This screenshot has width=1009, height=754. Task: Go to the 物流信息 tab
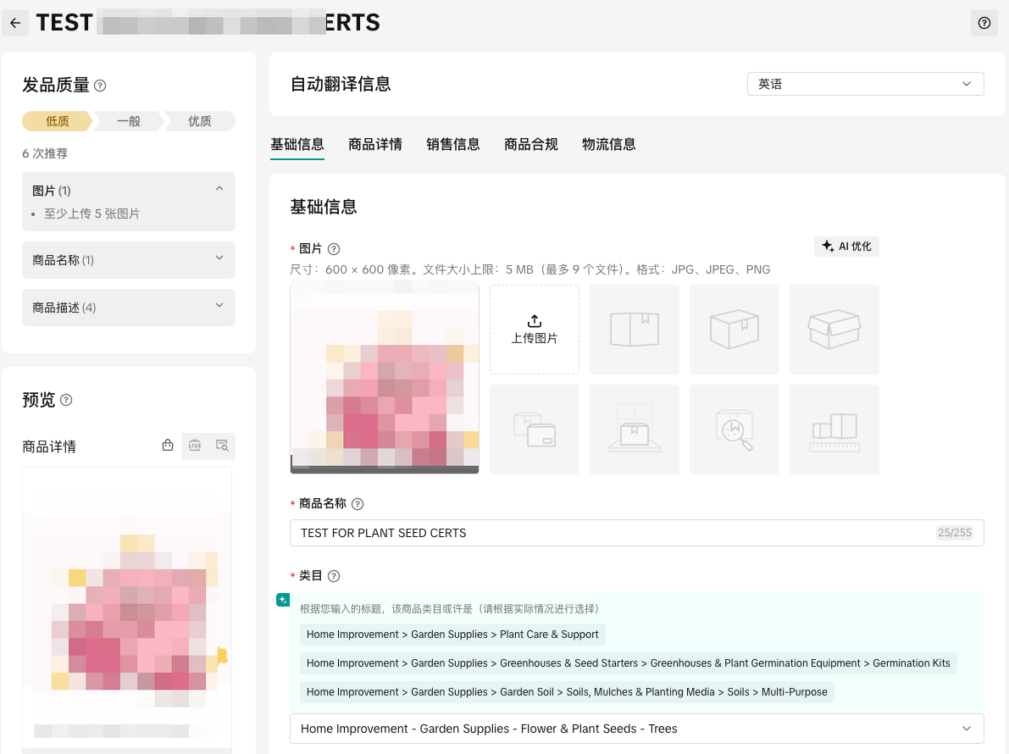(608, 144)
